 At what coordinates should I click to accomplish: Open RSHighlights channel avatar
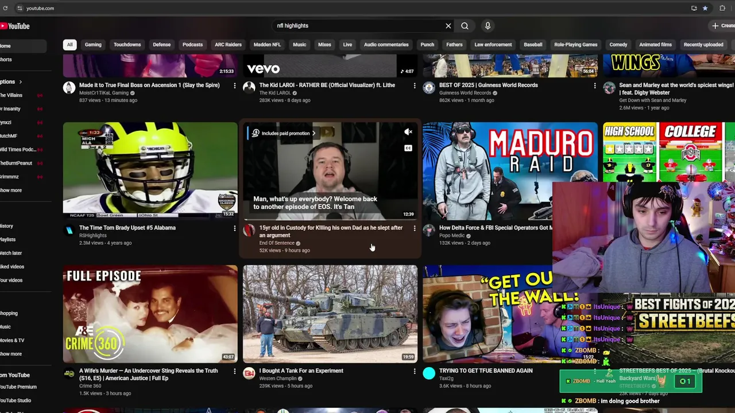tap(69, 230)
